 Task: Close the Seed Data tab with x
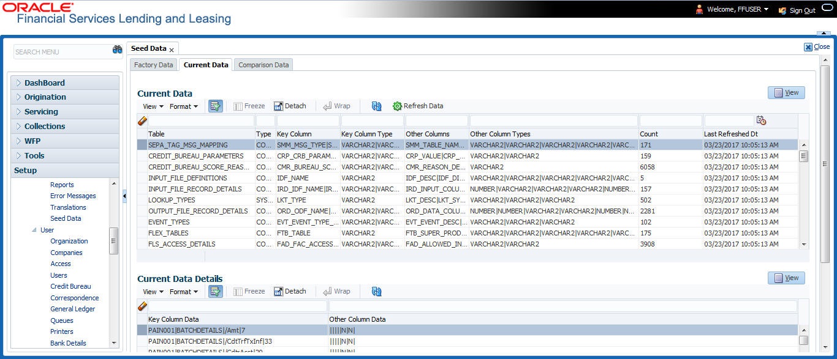pyautogui.click(x=172, y=50)
